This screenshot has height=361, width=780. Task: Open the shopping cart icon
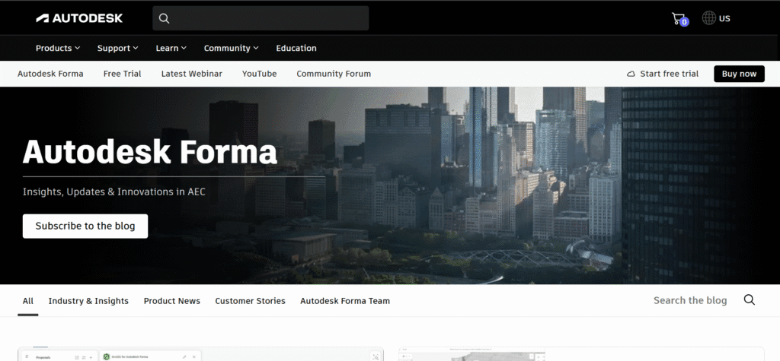pos(679,19)
